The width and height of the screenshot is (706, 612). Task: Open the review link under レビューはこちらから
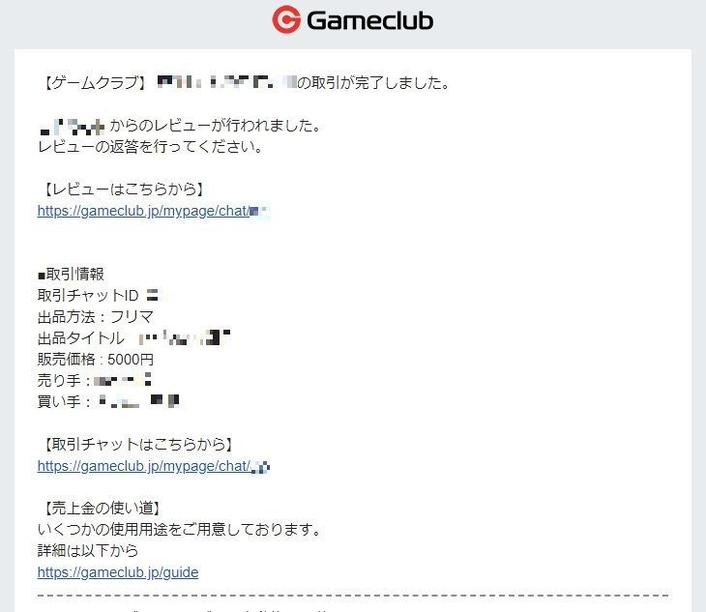pos(154,211)
